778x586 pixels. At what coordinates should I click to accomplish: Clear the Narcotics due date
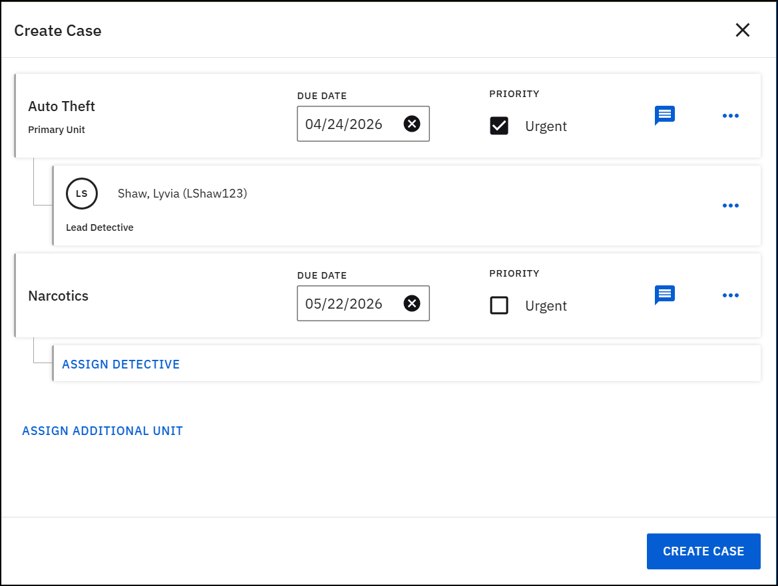pyautogui.click(x=412, y=303)
